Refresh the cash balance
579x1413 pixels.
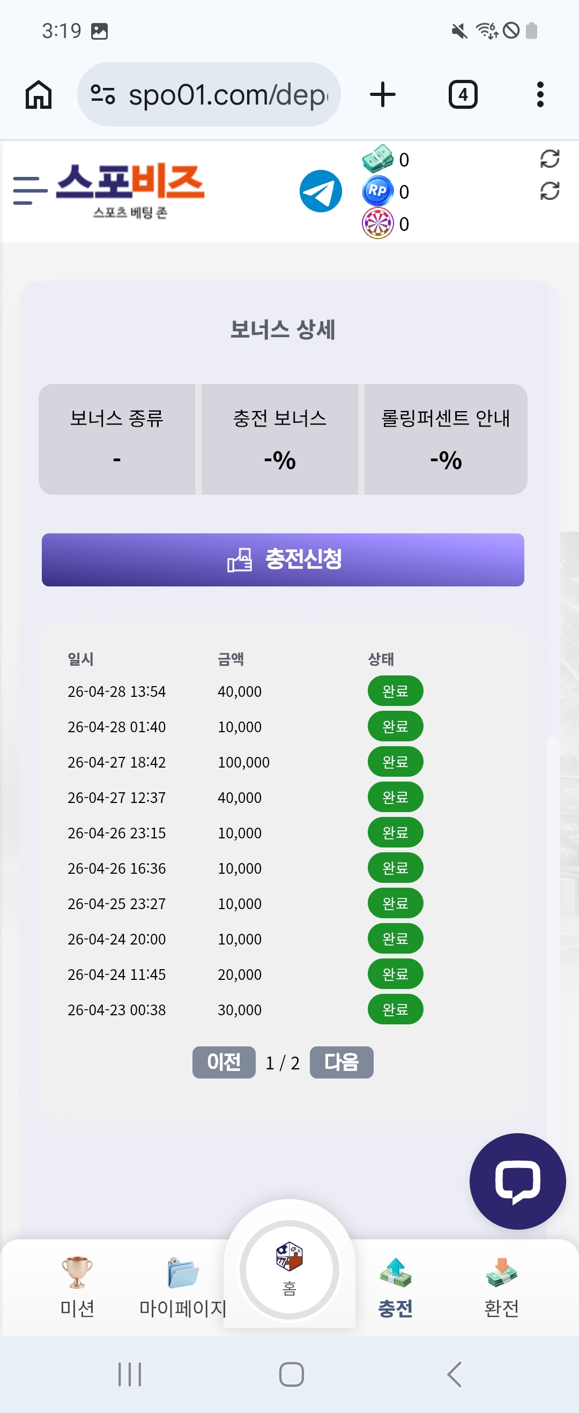(x=550, y=159)
